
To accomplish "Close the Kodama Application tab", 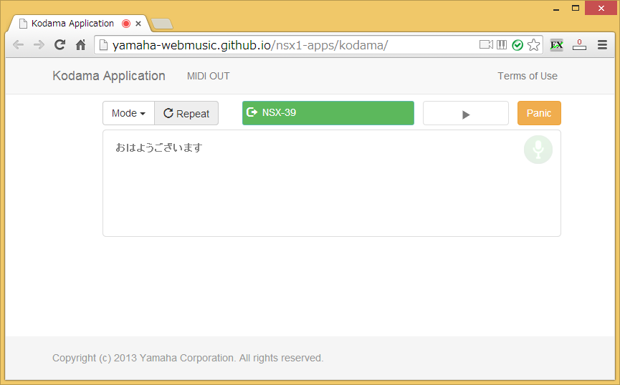I will coord(138,24).
